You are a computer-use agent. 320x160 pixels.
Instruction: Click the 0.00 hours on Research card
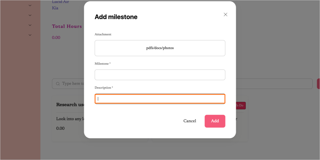pos(60,128)
